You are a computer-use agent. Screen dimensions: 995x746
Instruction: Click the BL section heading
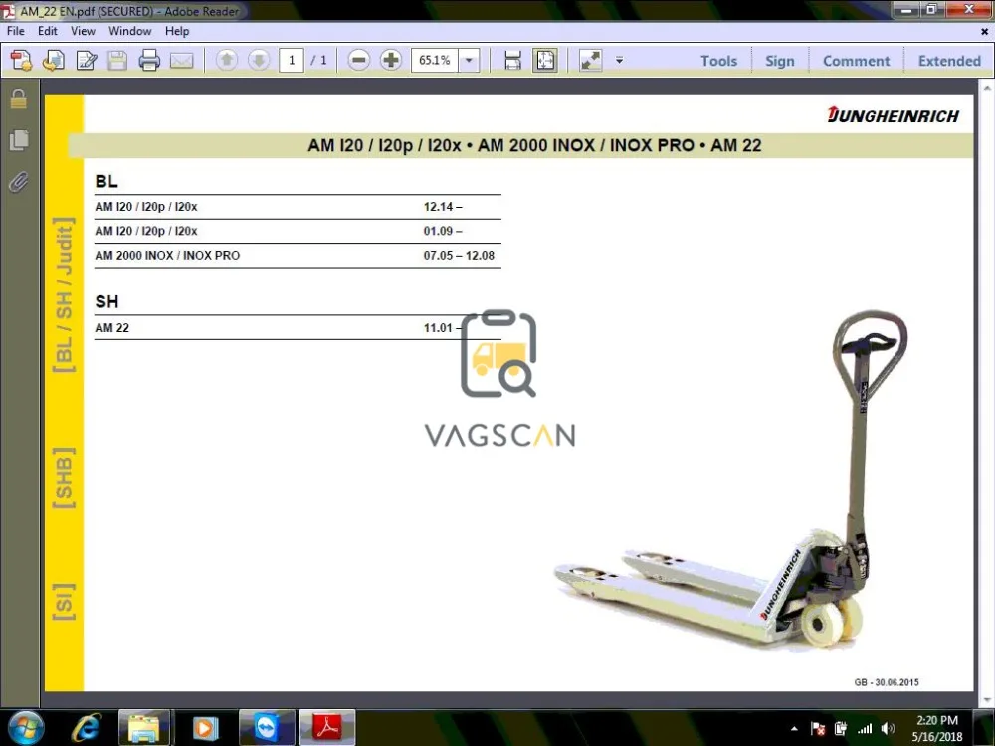[x=106, y=181]
